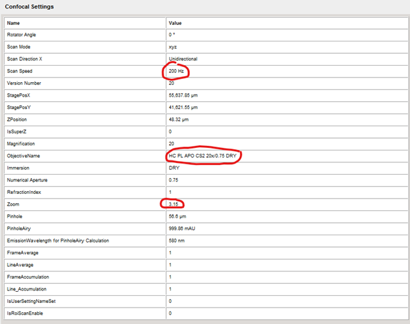Viewport: 410px width, 324px height.
Task: Click the Rotator Angle row label
Action: click(23, 34)
